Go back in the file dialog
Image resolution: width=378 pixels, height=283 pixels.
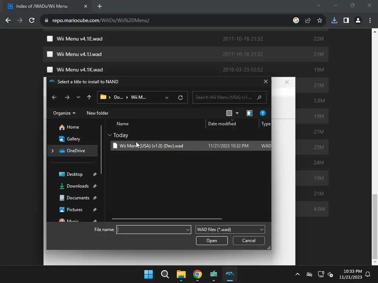click(54, 97)
